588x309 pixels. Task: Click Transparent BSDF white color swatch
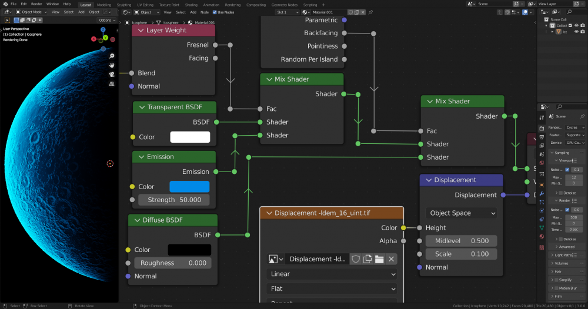(190, 137)
